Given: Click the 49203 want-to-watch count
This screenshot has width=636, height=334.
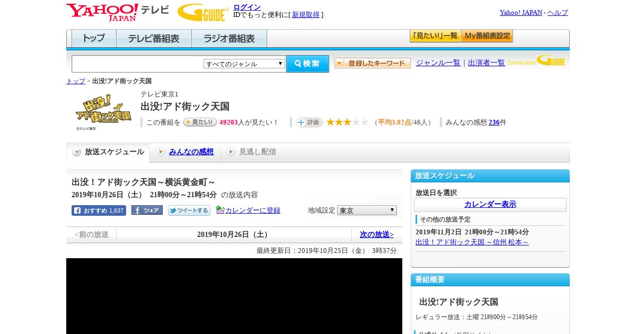Looking at the screenshot, I should pyautogui.click(x=228, y=122).
